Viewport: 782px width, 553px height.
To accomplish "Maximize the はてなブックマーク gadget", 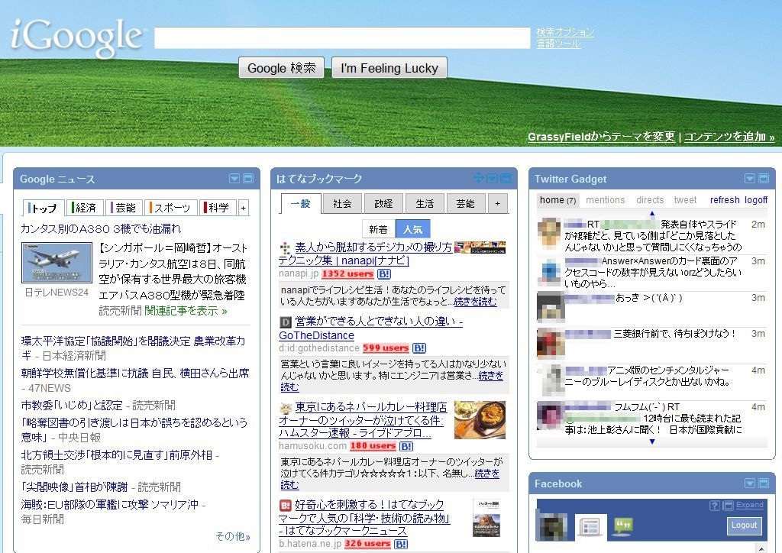I will [506, 179].
